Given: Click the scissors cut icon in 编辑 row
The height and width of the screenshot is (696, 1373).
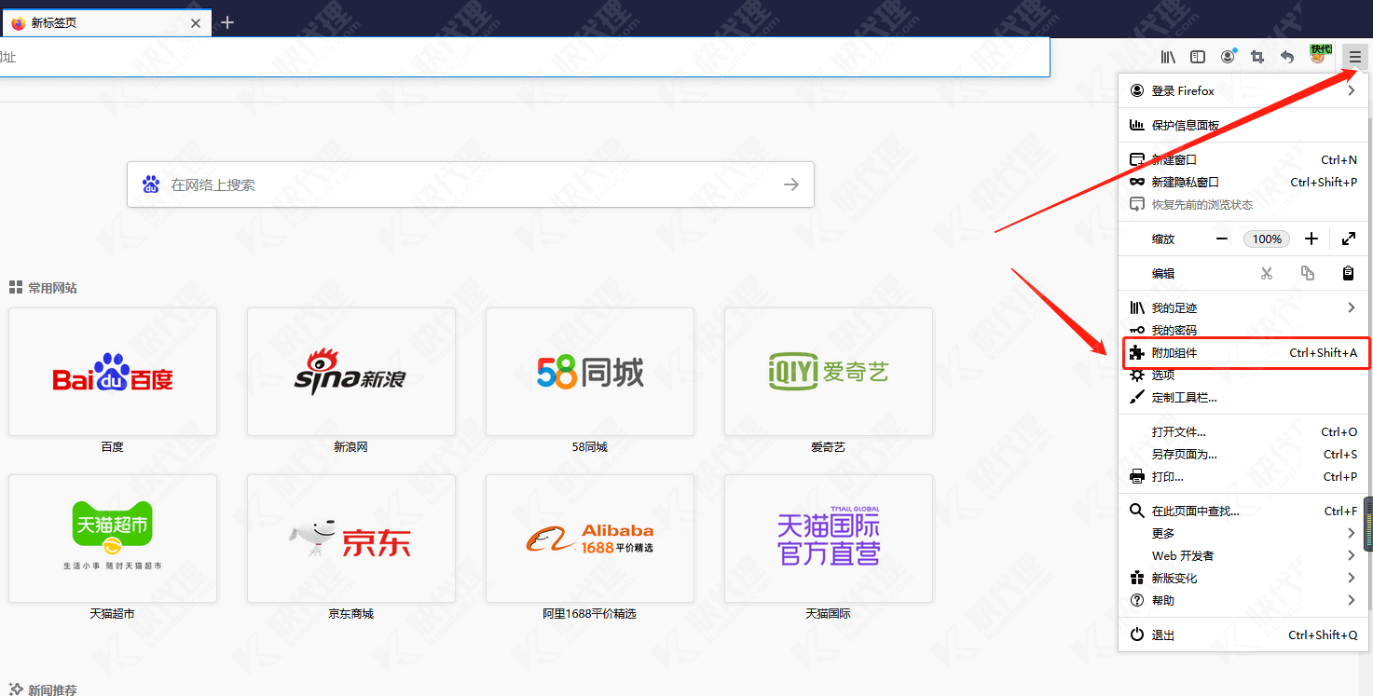Looking at the screenshot, I should (1267, 272).
